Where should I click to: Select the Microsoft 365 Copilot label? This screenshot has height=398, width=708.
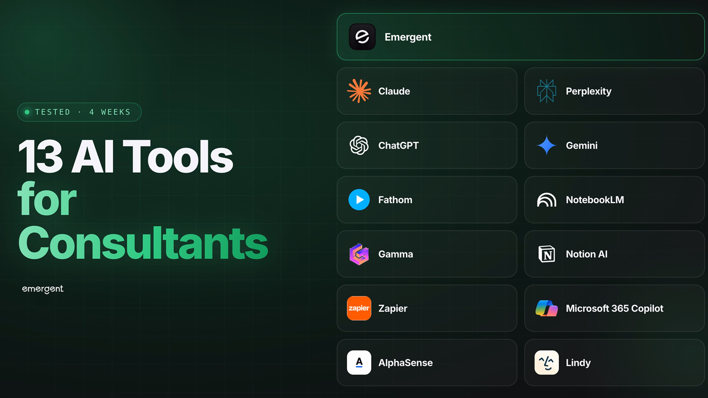coord(614,308)
